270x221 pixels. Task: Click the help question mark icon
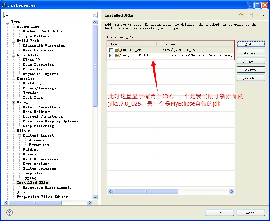pos(9,212)
